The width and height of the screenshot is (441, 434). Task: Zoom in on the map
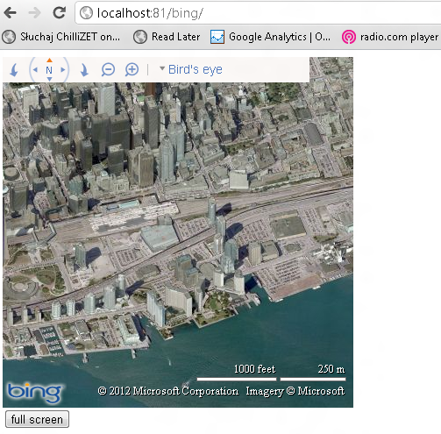point(132,70)
